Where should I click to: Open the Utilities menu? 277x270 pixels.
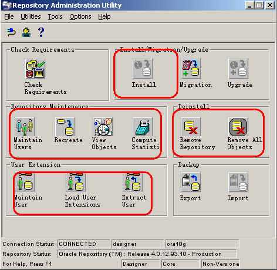31,16
